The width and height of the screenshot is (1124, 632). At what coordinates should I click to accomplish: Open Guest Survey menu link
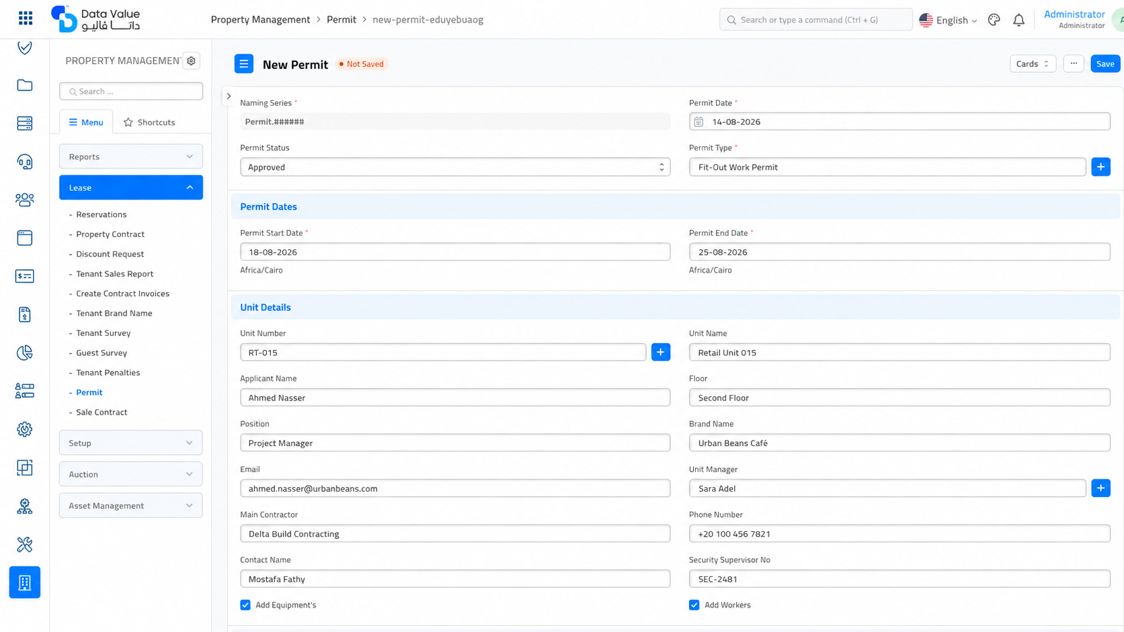(x=102, y=353)
